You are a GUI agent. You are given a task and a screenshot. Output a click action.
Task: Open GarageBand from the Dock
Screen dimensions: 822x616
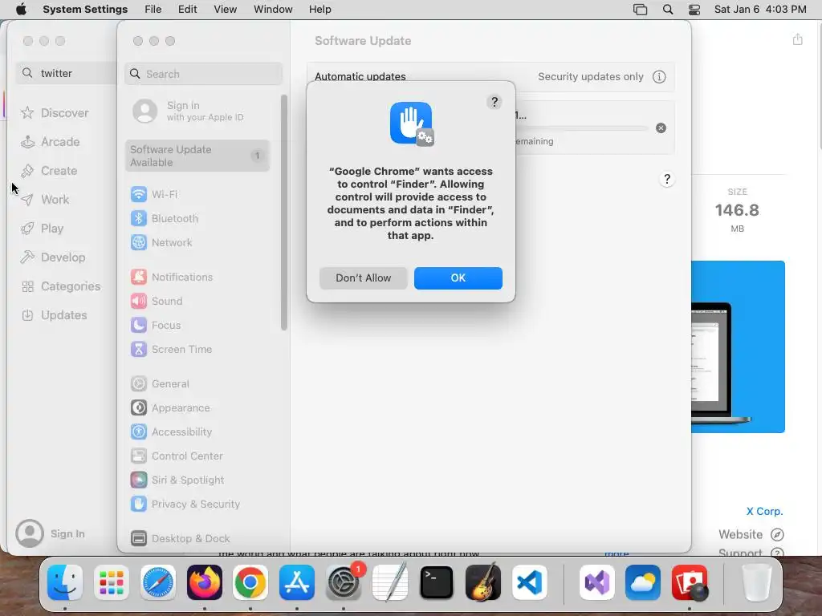click(482, 582)
